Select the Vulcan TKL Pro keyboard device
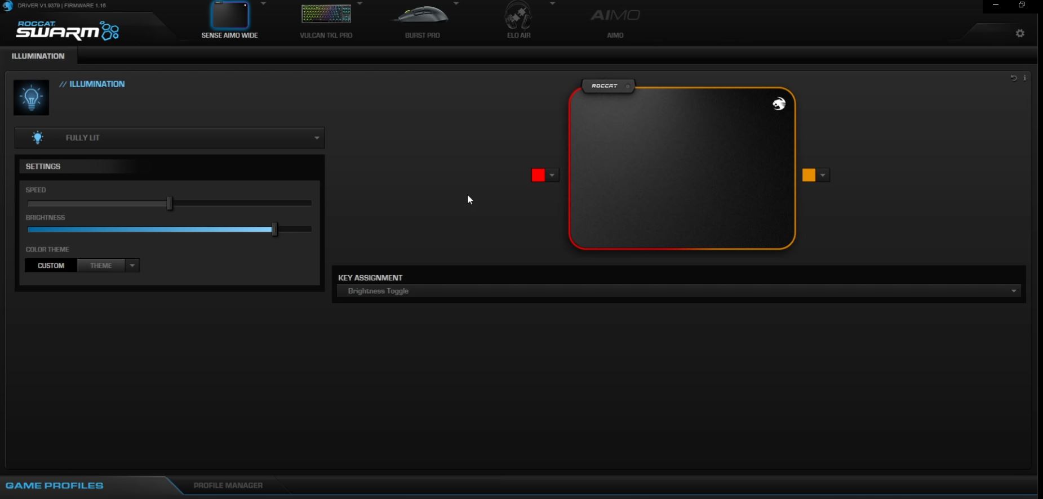 [326, 20]
